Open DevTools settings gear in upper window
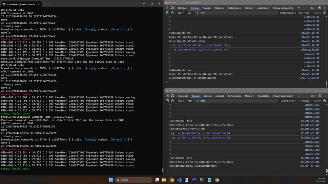This screenshot has width=328, height=184. tap(319, 8)
